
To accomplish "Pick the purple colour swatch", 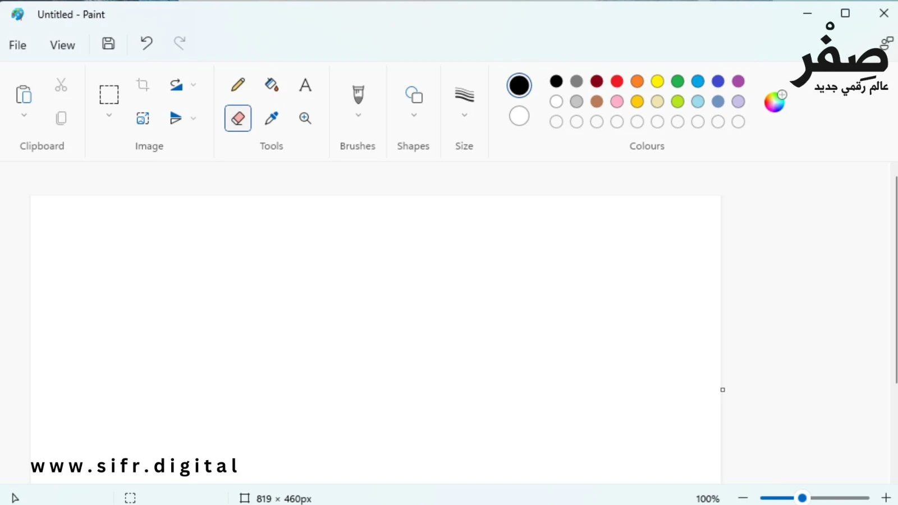I will coord(738,81).
